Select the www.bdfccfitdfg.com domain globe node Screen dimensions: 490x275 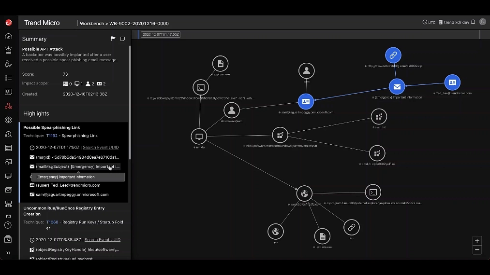[x=304, y=193]
